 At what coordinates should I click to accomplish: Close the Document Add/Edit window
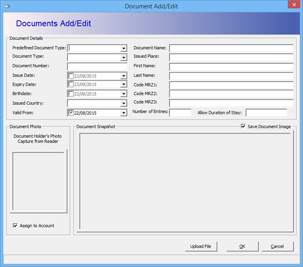[x=294, y=5]
